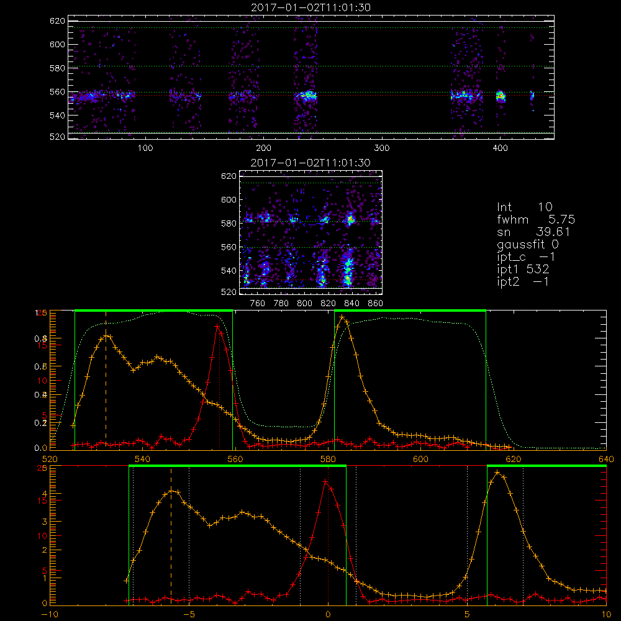
Task: Click the 'ipt1 532' parameter line
Action: [523, 270]
